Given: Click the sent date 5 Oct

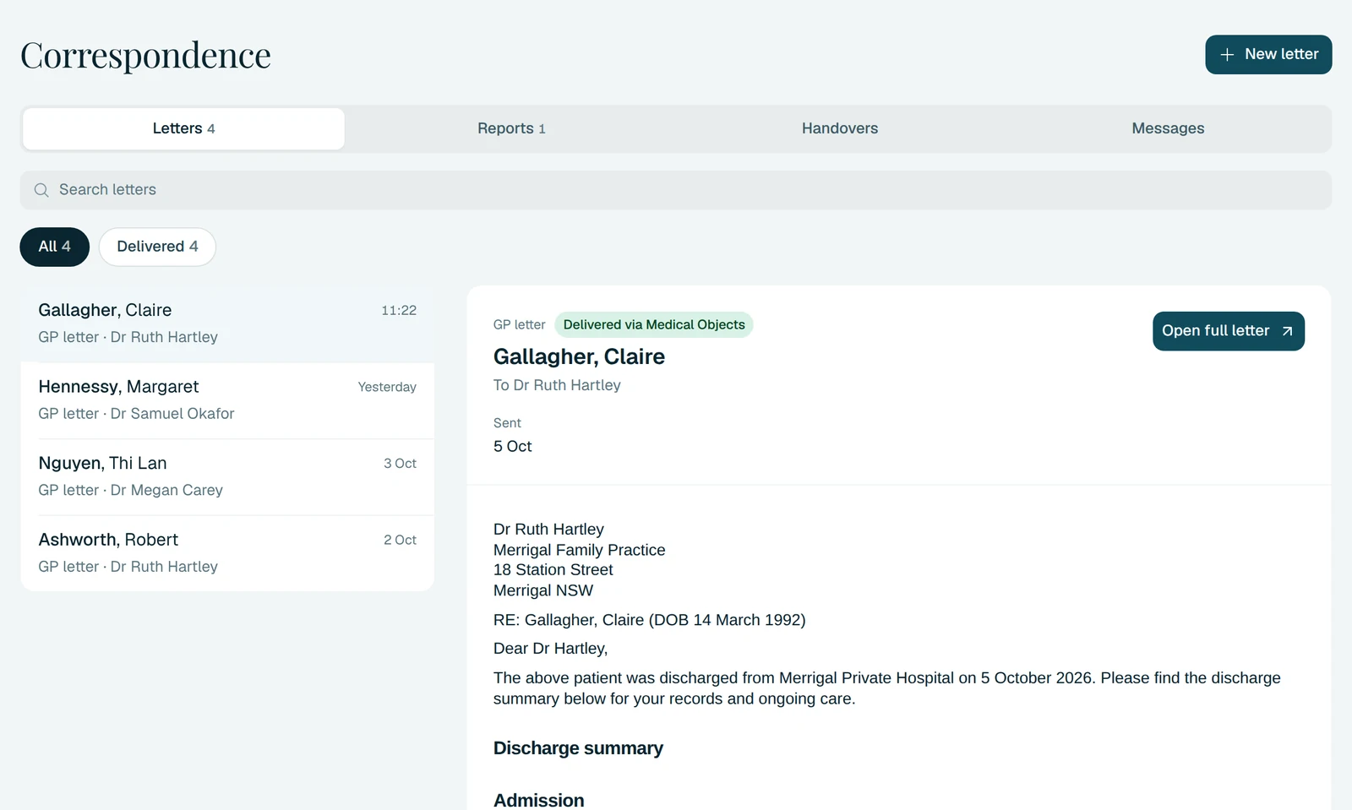Looking at the screenshot, I should (513, 447).
